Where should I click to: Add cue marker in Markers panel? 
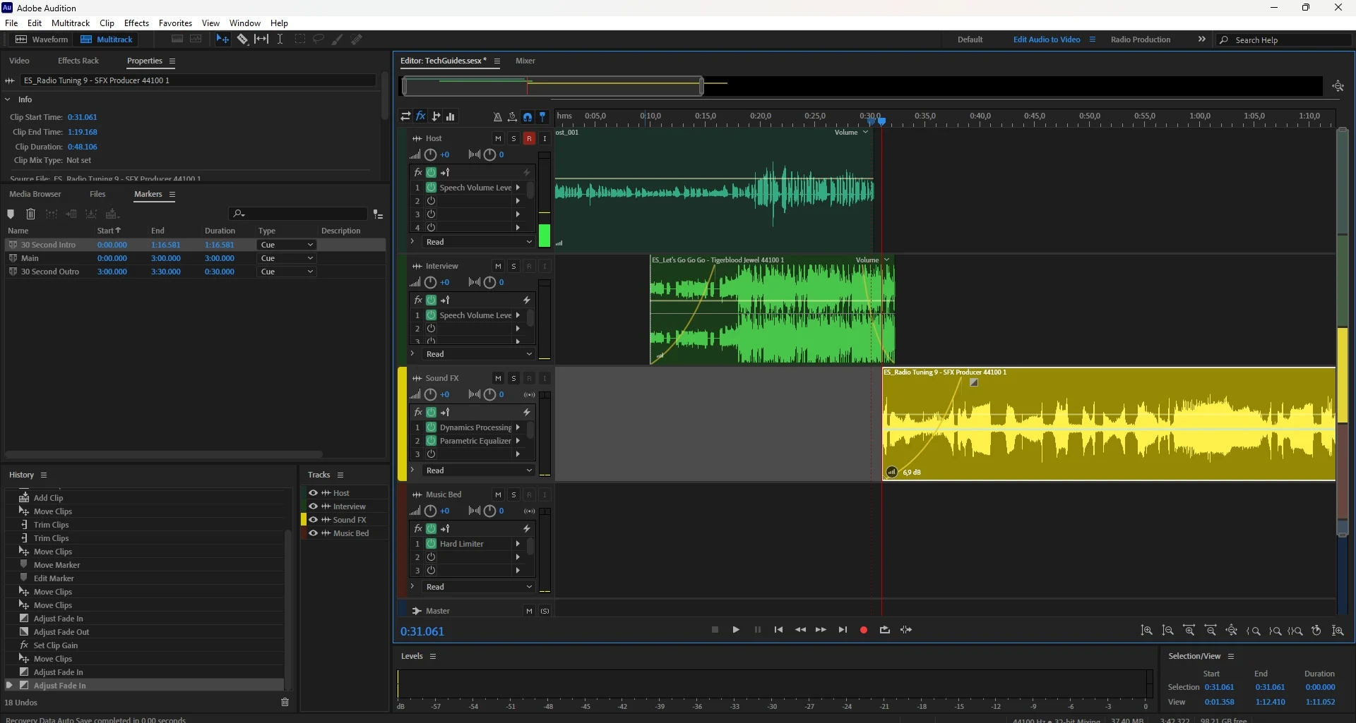[11, 214]
